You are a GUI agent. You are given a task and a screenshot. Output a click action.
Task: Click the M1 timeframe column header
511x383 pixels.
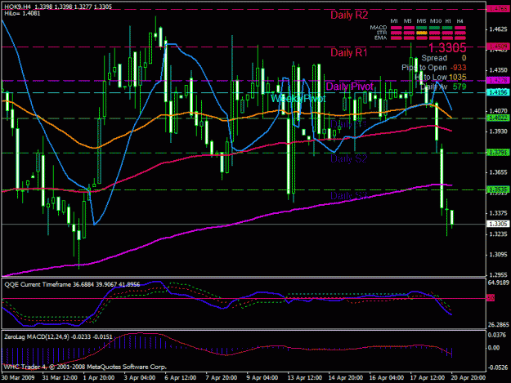pyautogui.click(x=394, y=21)
